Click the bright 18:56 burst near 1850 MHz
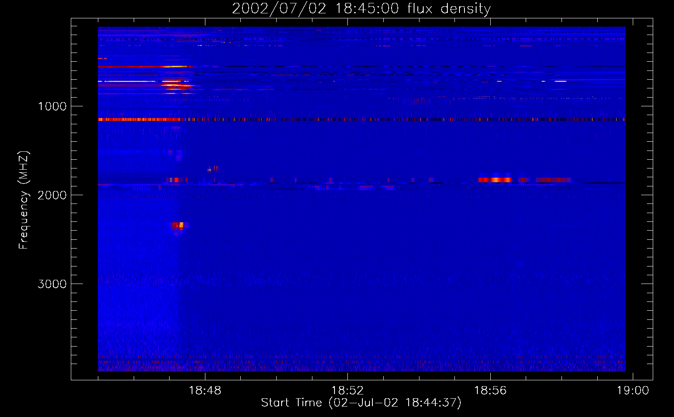 495,180
